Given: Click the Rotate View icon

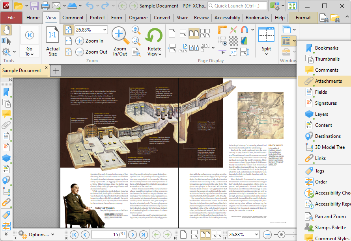Looking at the screenshot, I should (x=154, y=35).
